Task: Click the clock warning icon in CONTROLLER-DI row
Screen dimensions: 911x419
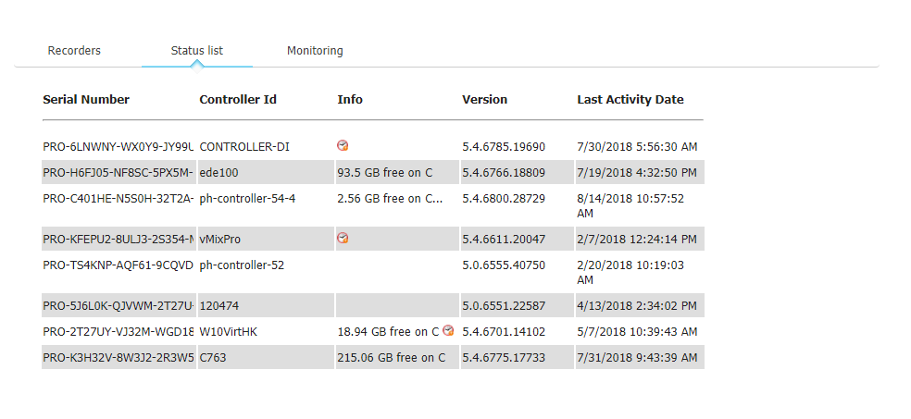Action: pyautogui.click(x=343, y=145)
